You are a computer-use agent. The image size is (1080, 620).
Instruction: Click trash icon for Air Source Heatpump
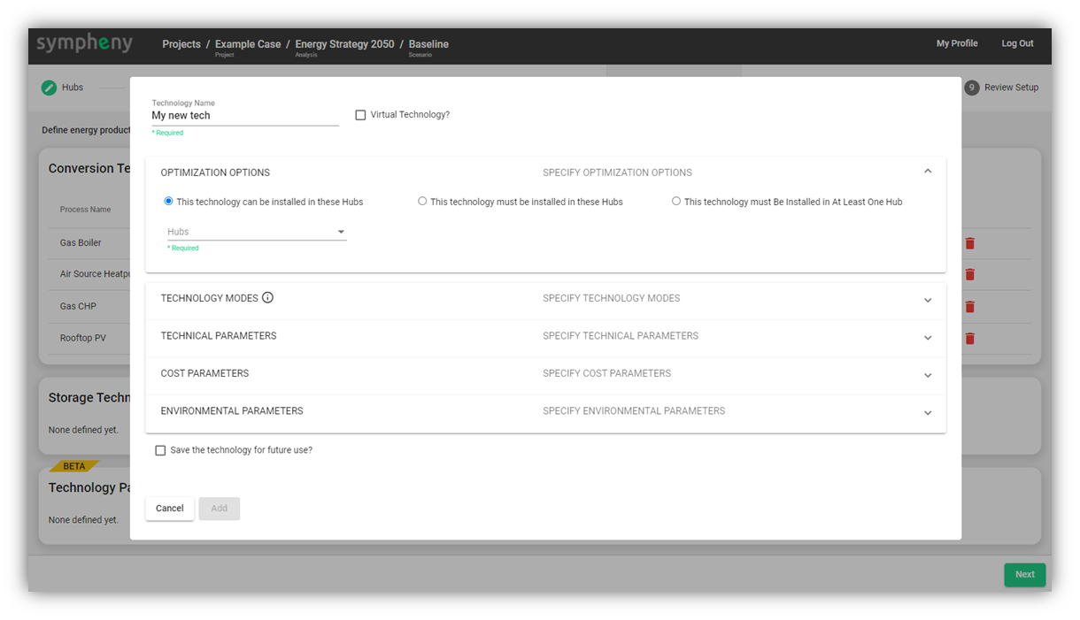969,274
